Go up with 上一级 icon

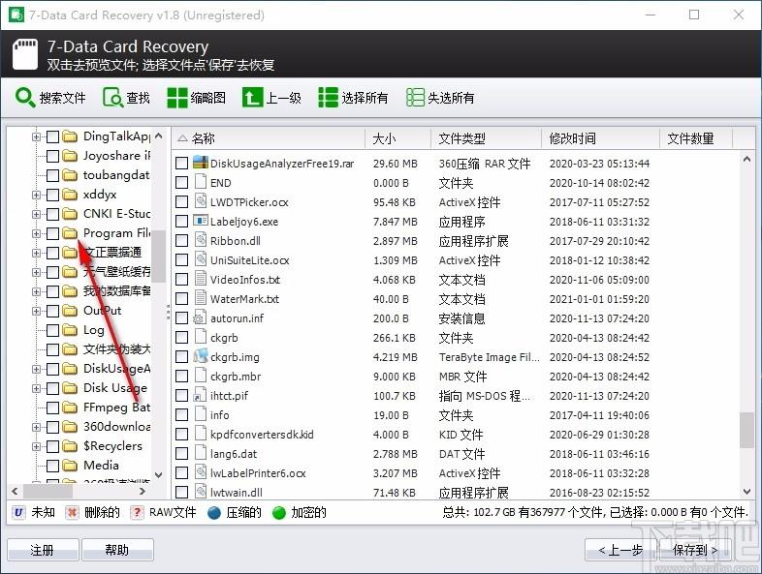(252, 98)
